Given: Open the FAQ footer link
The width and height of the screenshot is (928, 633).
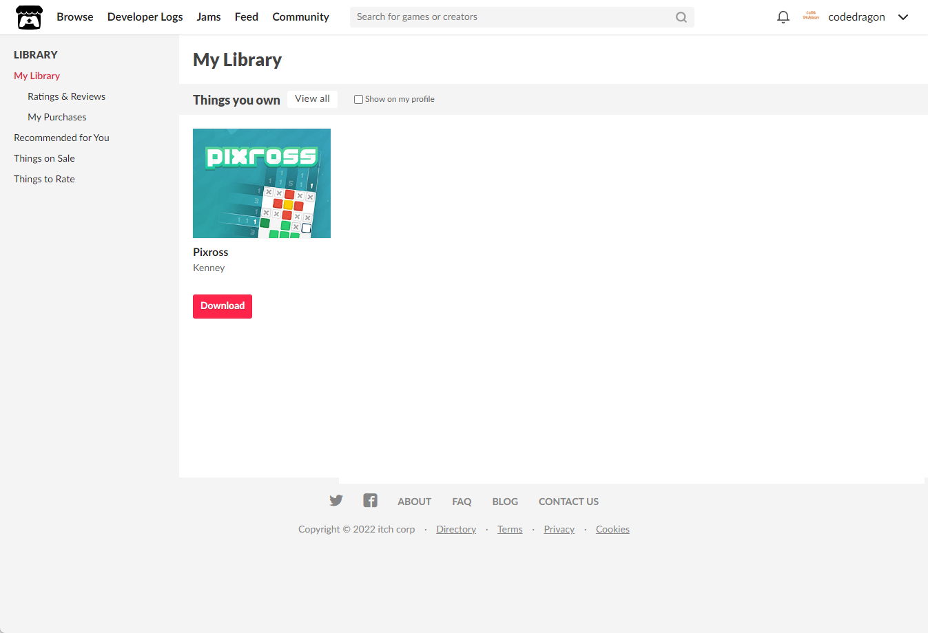Looking at the screenshot, I should coord(462,502).
